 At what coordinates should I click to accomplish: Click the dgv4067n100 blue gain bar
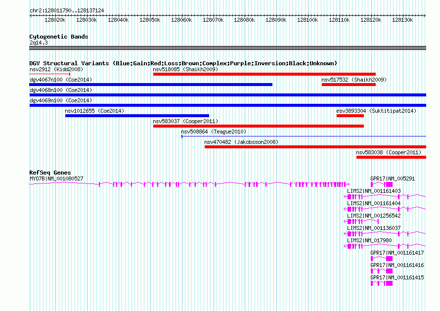click(x=151, y=85)
